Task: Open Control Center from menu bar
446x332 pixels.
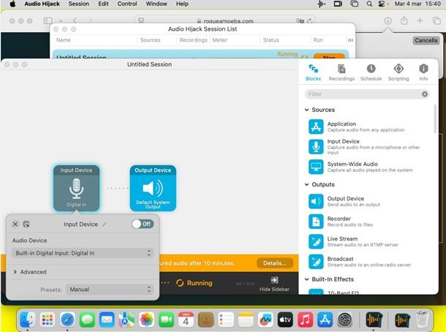Action: coord(382,4)
